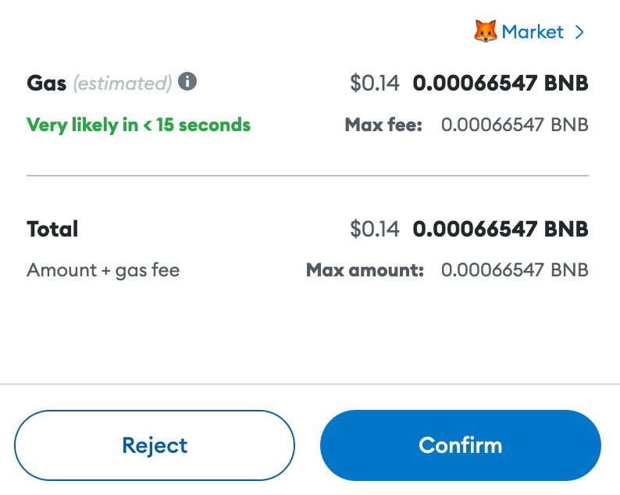Click the "Max fee:" label

click(383, 125)
